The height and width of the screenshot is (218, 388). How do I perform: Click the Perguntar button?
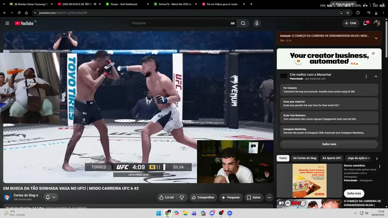[x=231, y=197]
